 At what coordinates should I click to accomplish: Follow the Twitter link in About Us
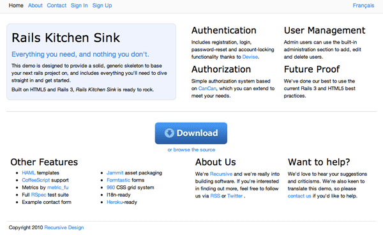[x=235, y=196]
